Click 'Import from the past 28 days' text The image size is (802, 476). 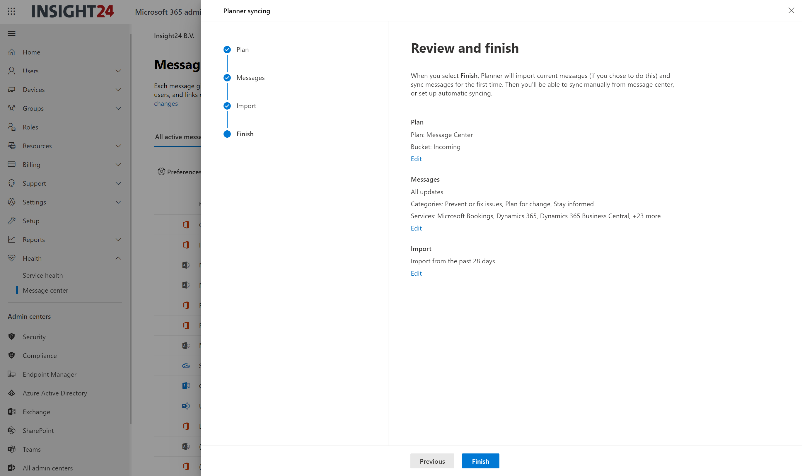click(x=453, y=261)
